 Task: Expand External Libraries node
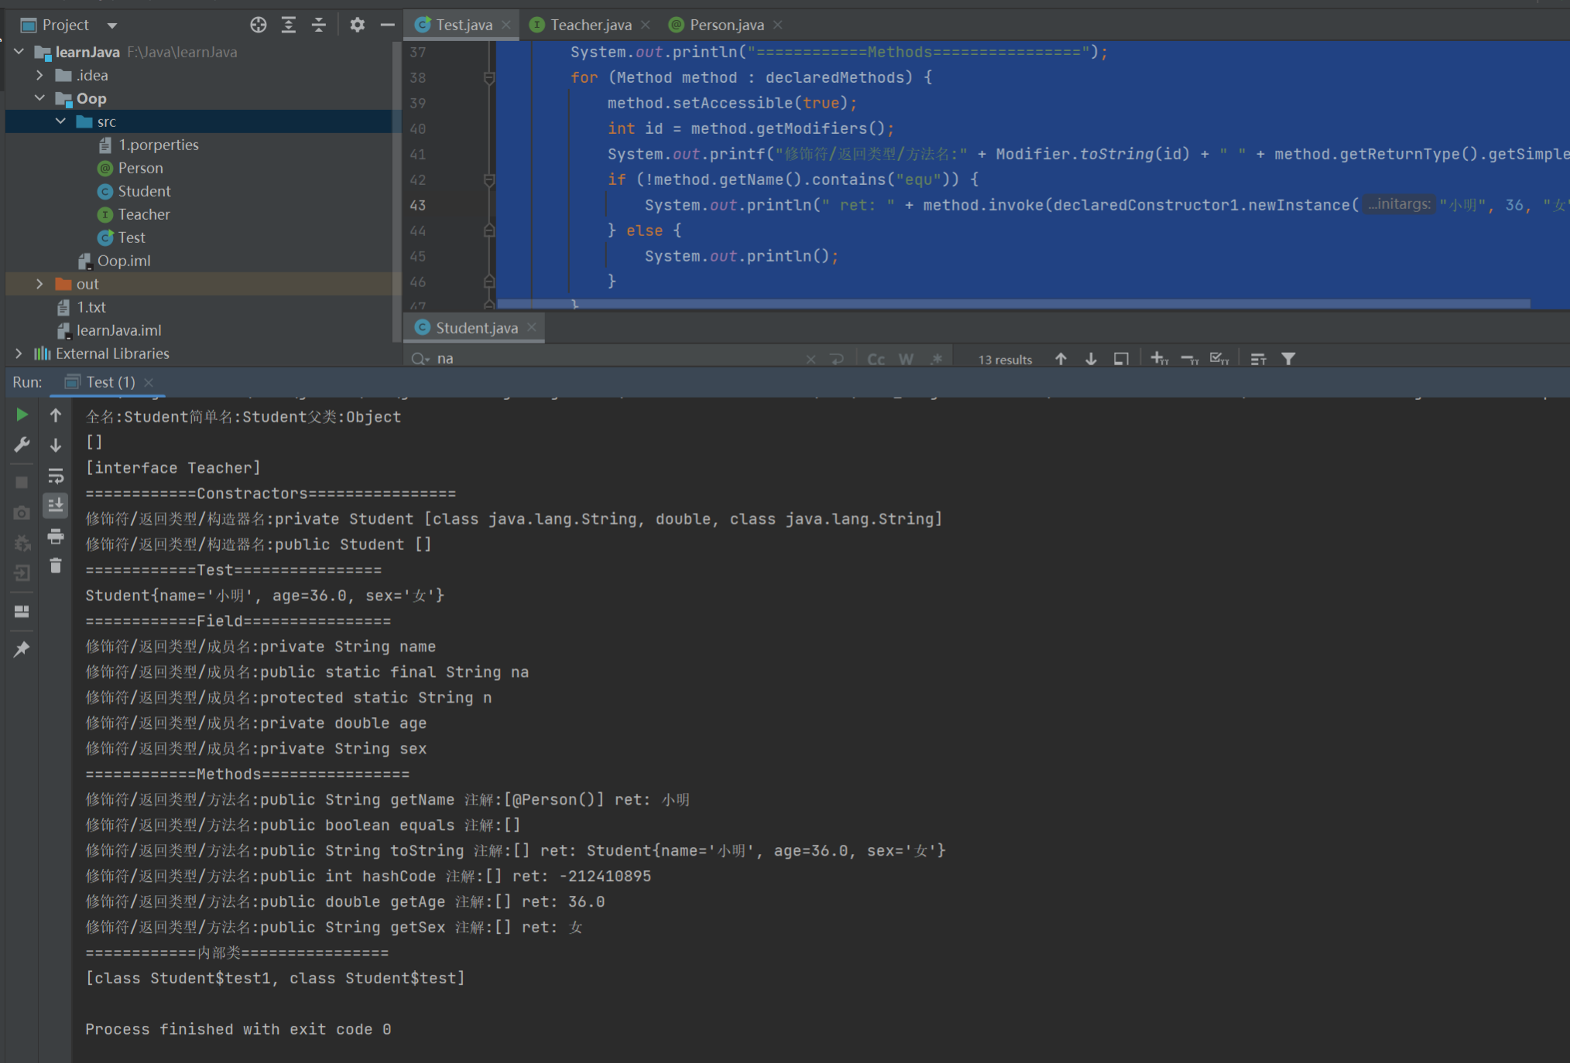(19, 354)
